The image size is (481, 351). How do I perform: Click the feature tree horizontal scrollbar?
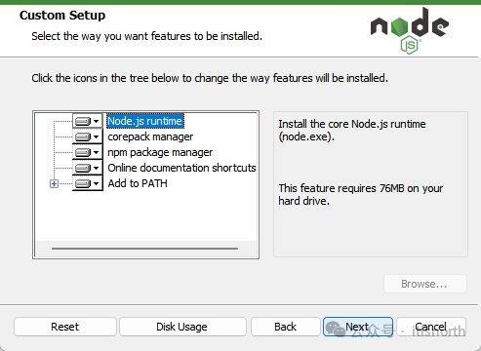(144, 249)
